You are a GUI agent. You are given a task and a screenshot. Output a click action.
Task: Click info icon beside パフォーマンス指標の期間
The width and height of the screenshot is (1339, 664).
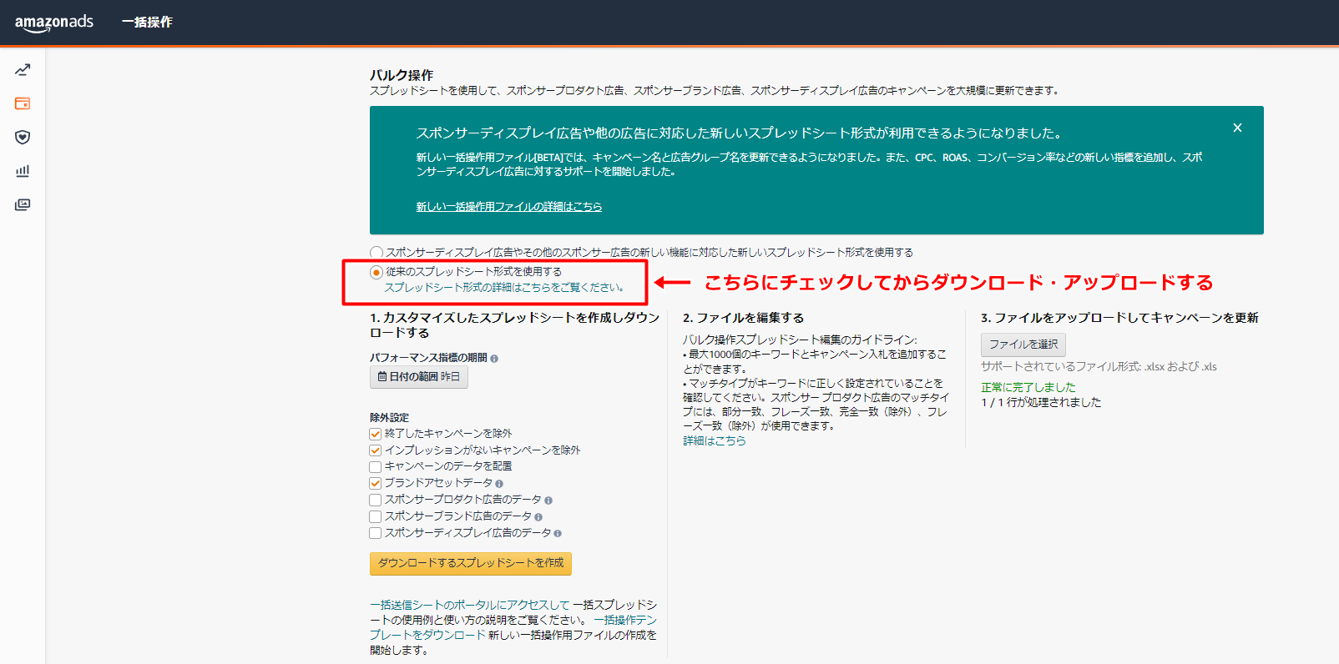(494, 359)
